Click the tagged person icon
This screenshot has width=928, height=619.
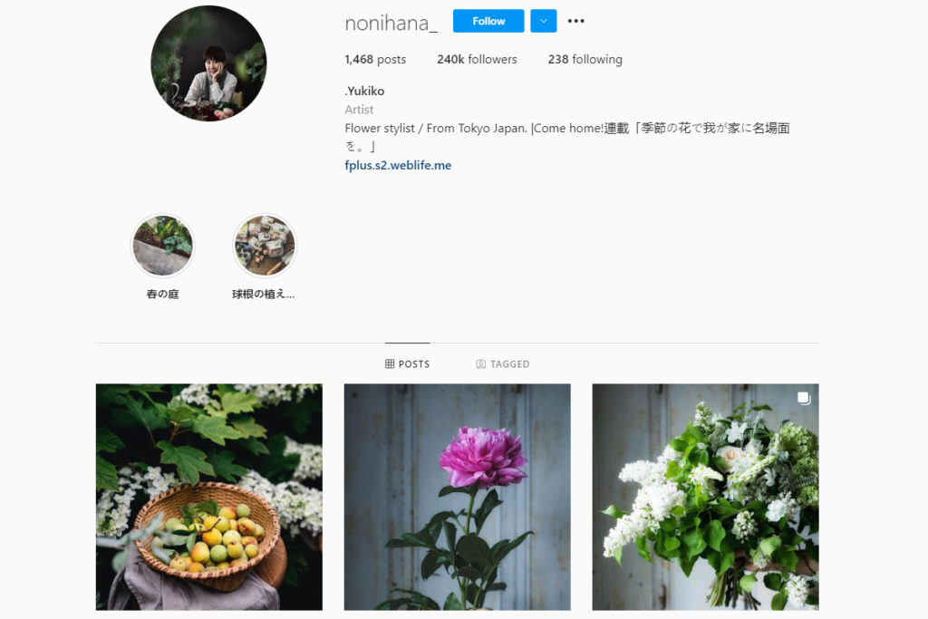click(480, 364)
